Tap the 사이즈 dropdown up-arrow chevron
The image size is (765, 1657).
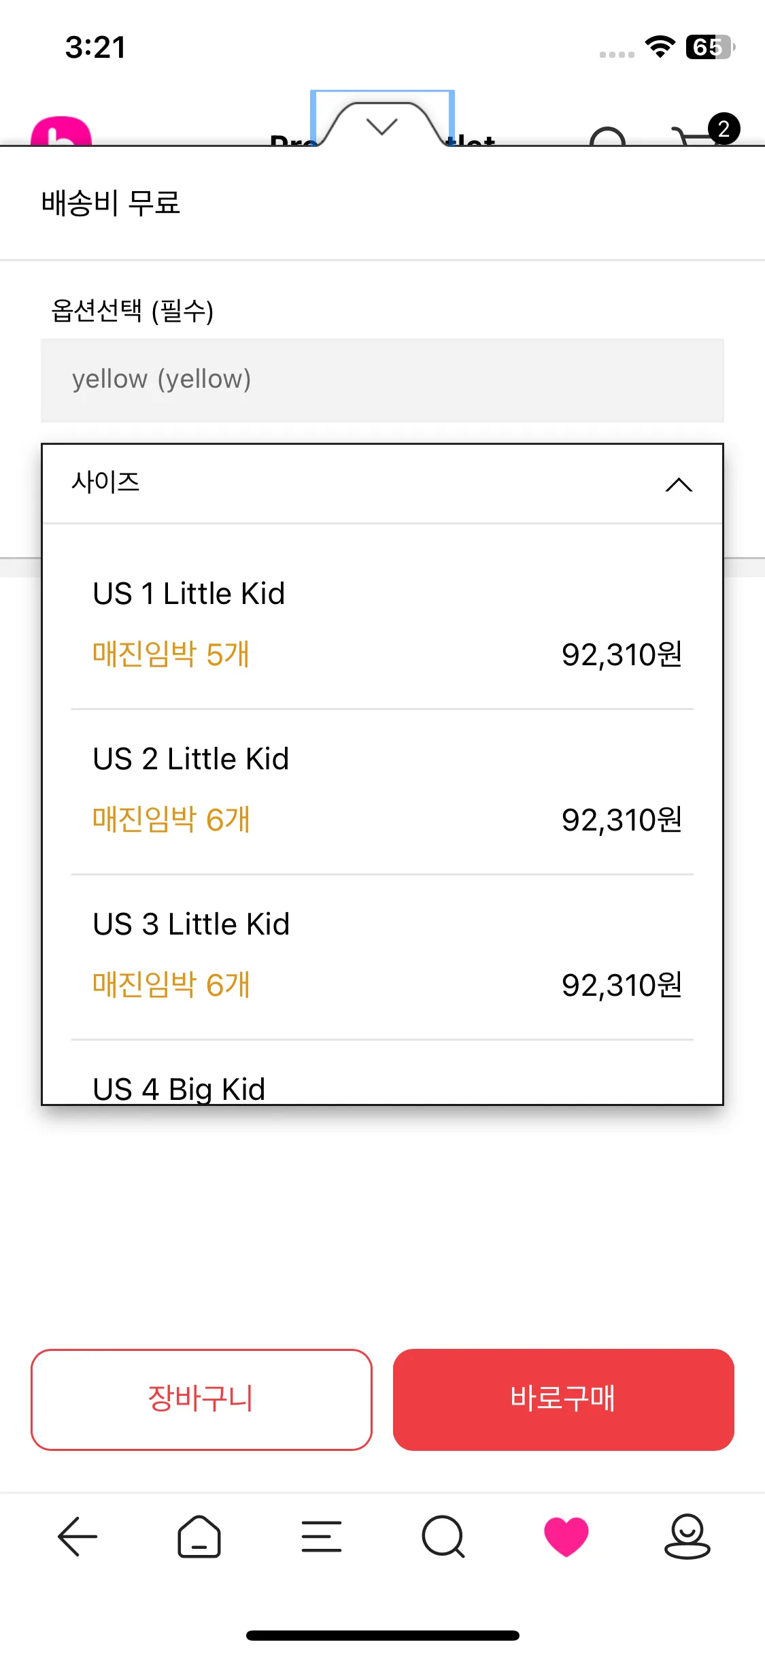(679, 484)
